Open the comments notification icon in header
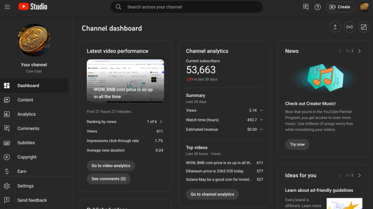 pyautogui.click(x=306, y=7)
